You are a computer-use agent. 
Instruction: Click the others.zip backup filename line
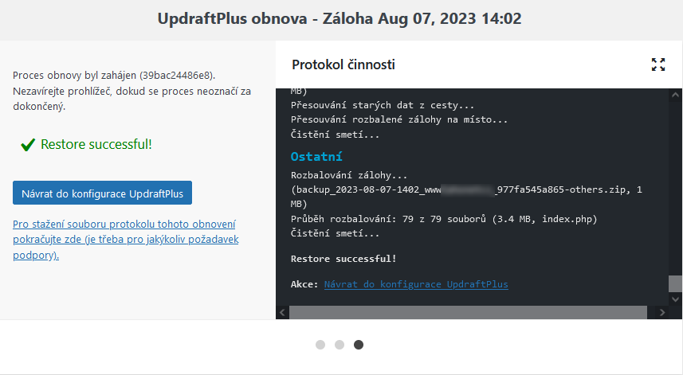[x=466, y=189]
